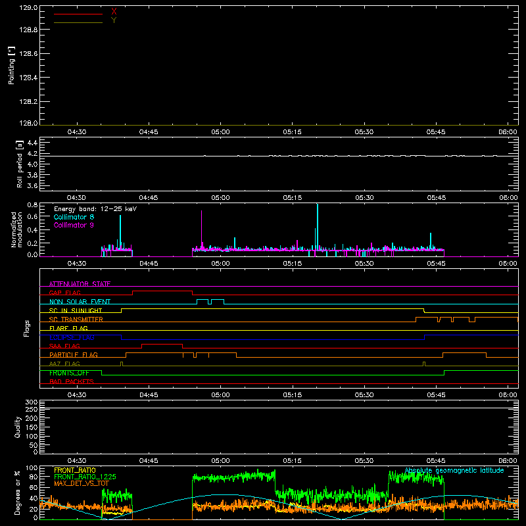The width and height of the screenshot is (526, 526).
Task: Click 05:00 under the Flags plot
Action: (x=220, y=395)
